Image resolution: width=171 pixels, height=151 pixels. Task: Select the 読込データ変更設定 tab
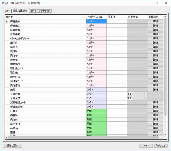40,11
